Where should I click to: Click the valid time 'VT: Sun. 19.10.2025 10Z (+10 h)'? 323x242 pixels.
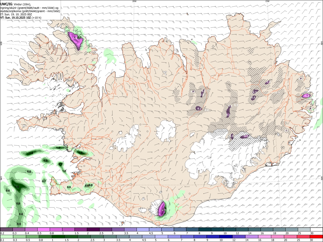(21, 18)
